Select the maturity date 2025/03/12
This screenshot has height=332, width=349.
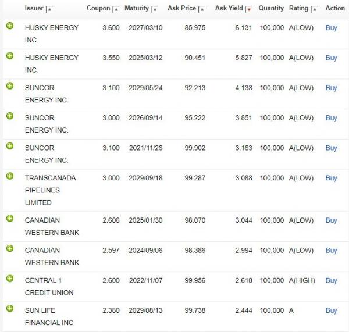[x=145, y=58]
